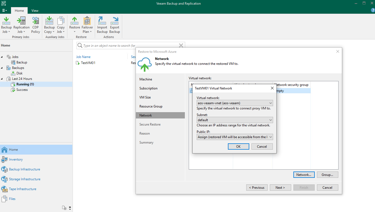Go to Backup Infrastructure view
Screen dimensions: 375x212
(x=36, y=169)
